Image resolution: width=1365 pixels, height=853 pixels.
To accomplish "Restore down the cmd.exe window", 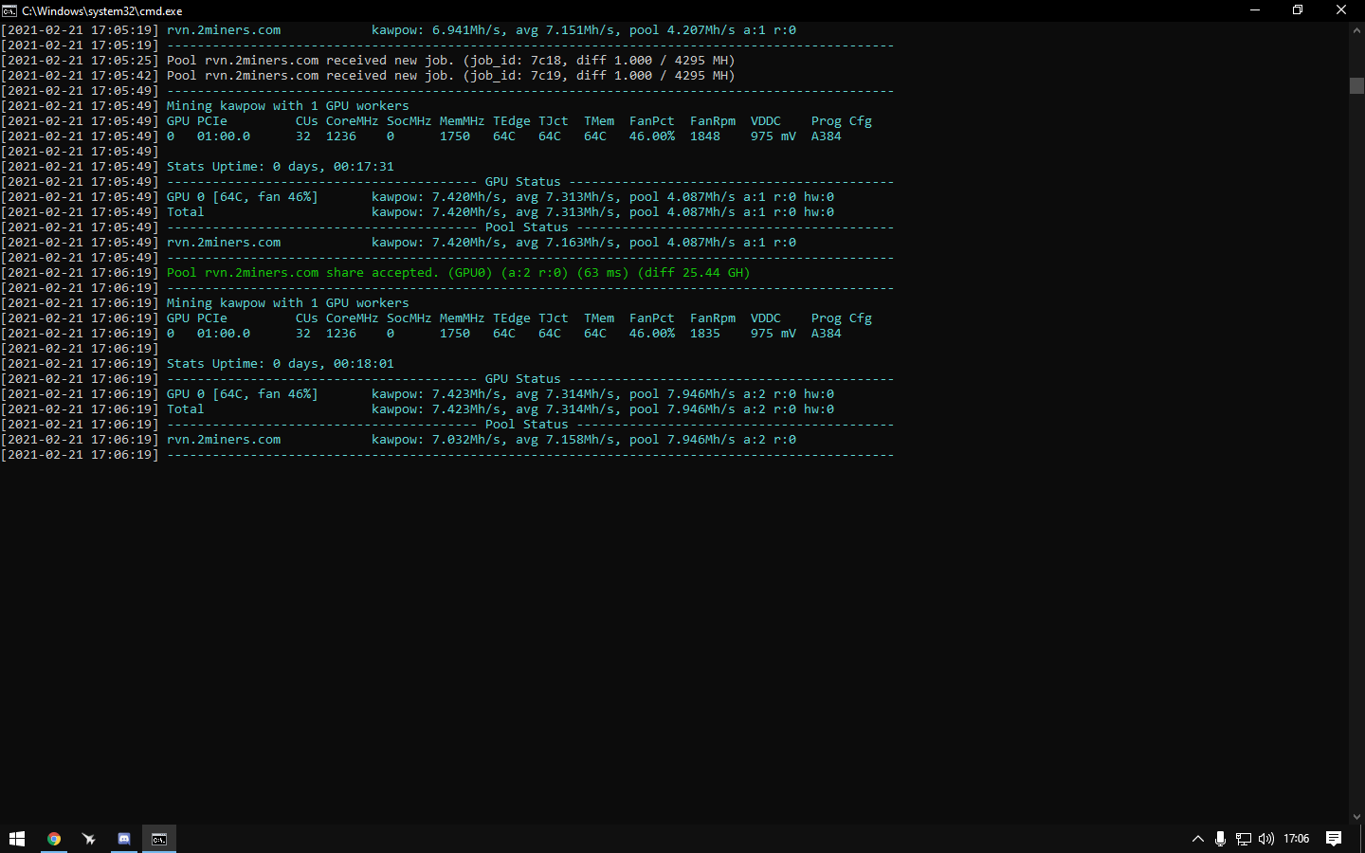I will 1298,10.
